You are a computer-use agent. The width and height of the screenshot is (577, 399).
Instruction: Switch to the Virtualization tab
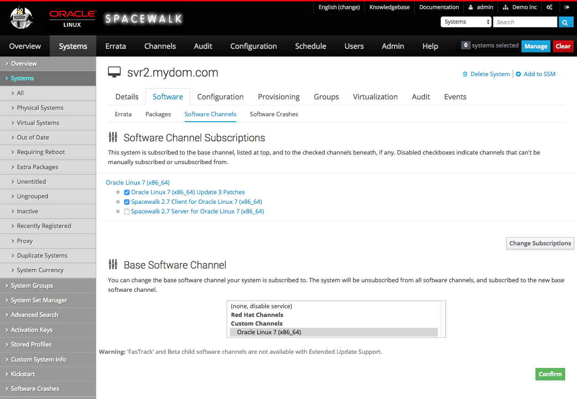pyautogui.click(x=375, y=97)
